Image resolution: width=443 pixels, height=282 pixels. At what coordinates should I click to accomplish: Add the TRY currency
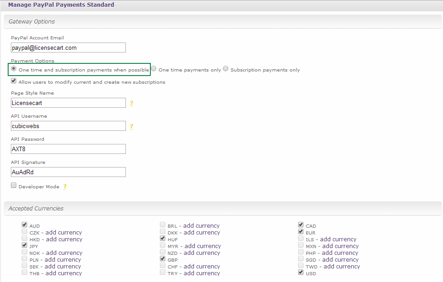click(202, 273)
